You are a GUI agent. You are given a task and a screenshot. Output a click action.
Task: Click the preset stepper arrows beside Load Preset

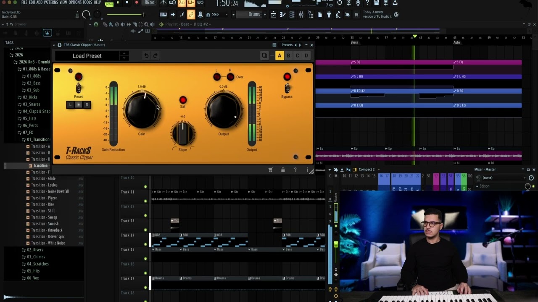click(124, 56)
